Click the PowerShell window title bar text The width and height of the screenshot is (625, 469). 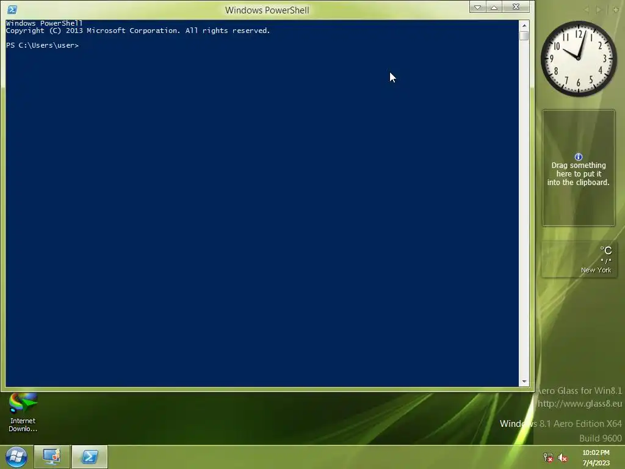point(267,10)
